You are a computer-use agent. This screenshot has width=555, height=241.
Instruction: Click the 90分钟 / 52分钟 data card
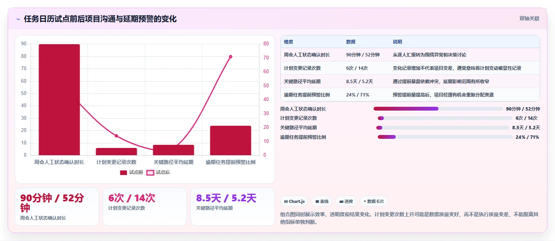(57, 207)
